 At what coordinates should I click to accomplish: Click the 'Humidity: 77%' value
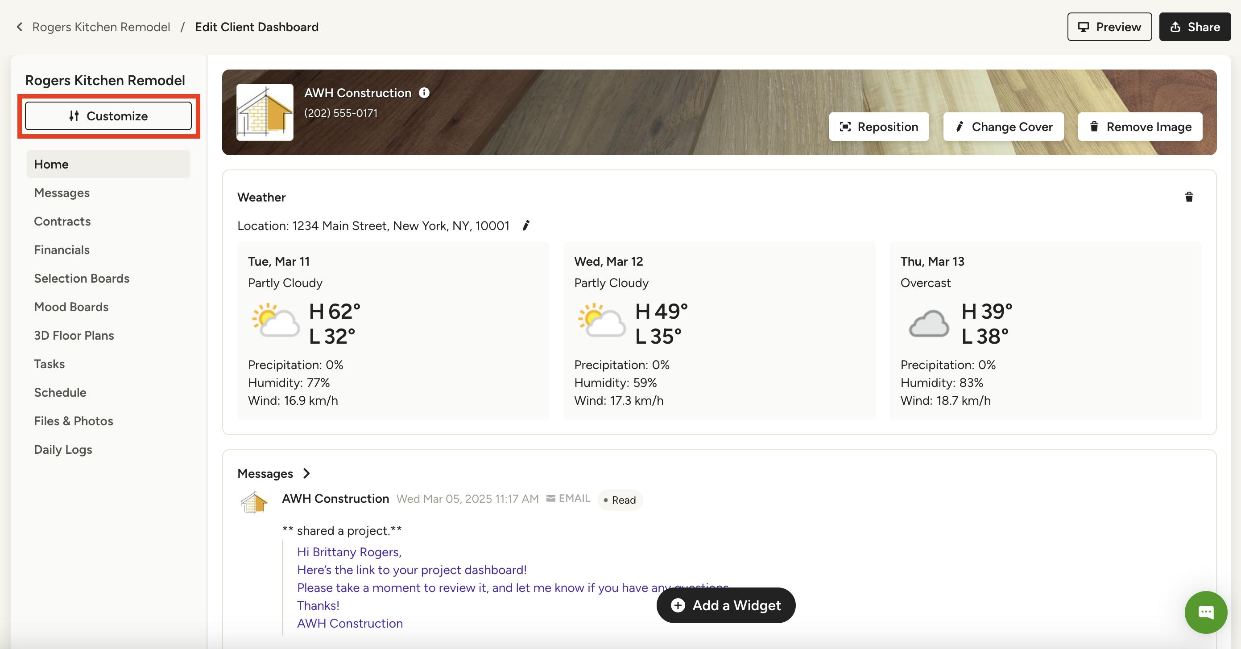point(289,383)
